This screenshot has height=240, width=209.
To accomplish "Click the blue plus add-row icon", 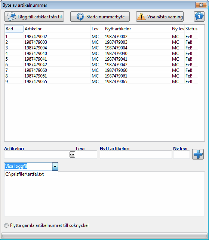I will tap(198, 154).
